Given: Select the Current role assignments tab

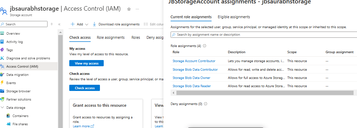Looking at the screenshot, I should (191, 17).
